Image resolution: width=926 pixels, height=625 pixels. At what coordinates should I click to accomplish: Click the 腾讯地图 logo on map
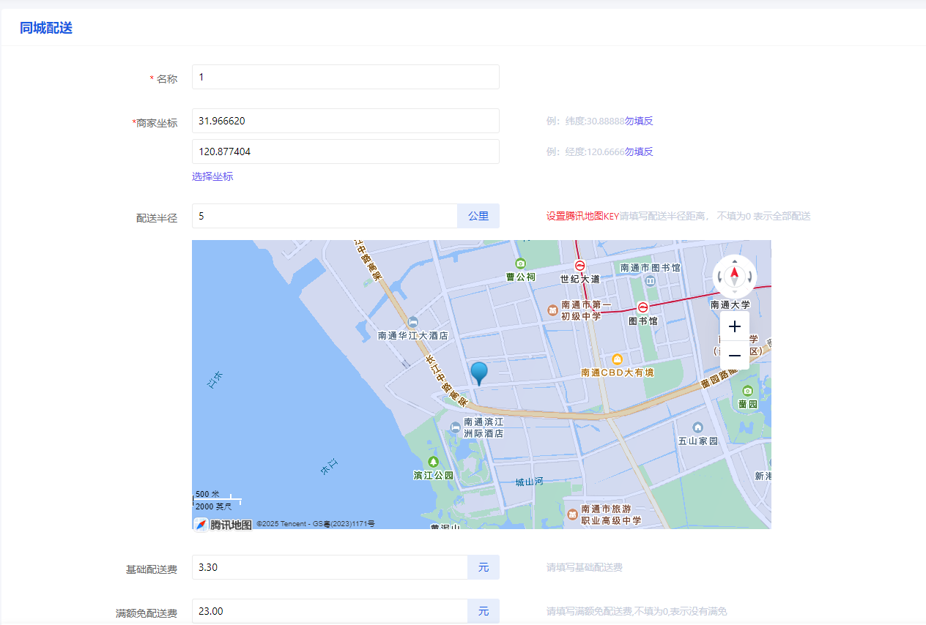click(223, 524)
